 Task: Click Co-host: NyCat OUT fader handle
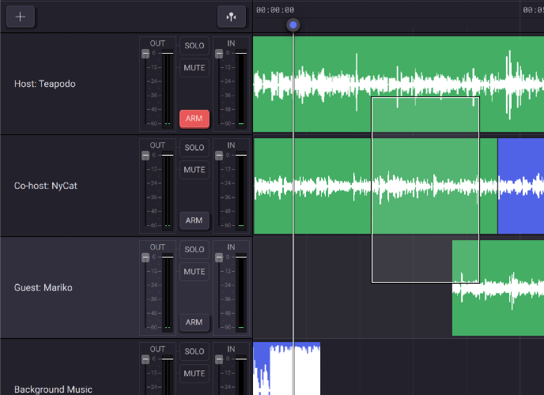pyautogui.click(x=145, y=156)
